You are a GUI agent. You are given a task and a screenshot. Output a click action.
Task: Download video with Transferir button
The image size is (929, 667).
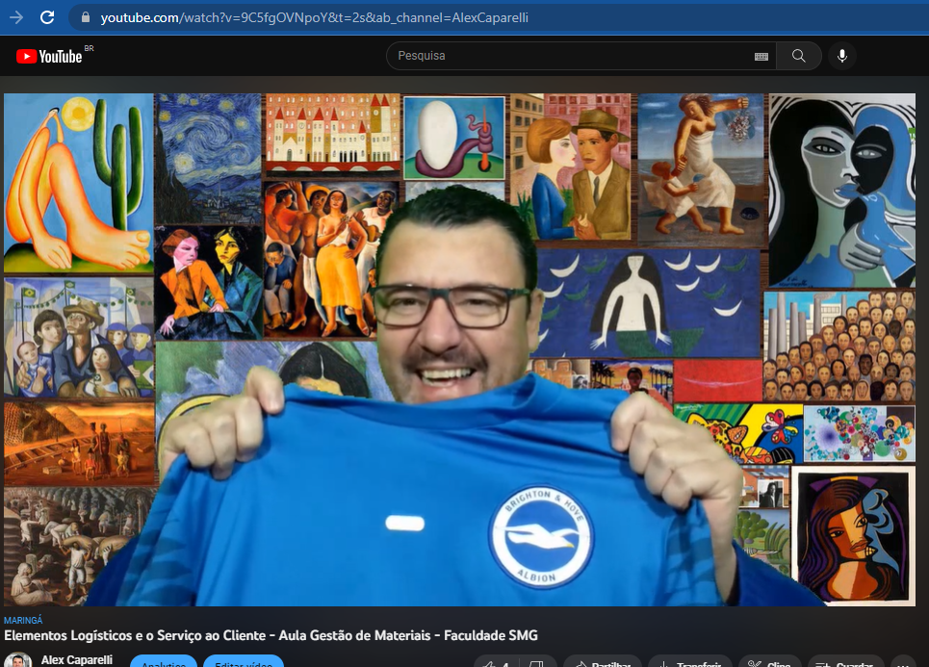point(690,663)
